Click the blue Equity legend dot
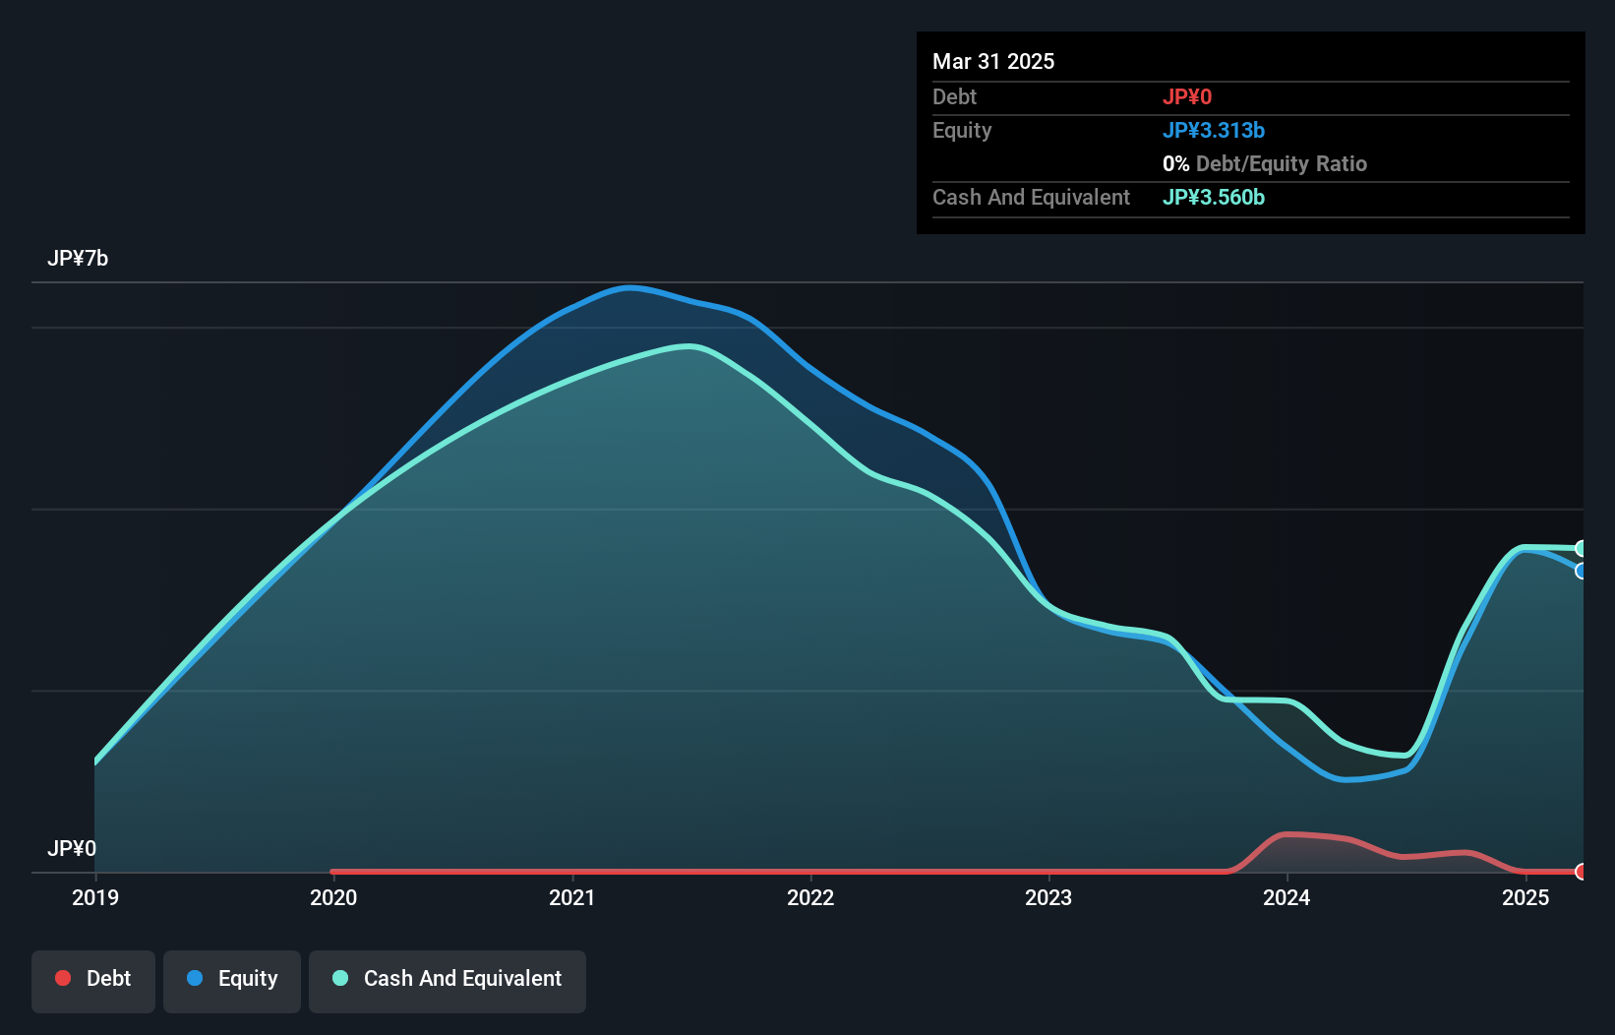The image size is (1615, 1035). pyautogui.click(x=195, y=978)
